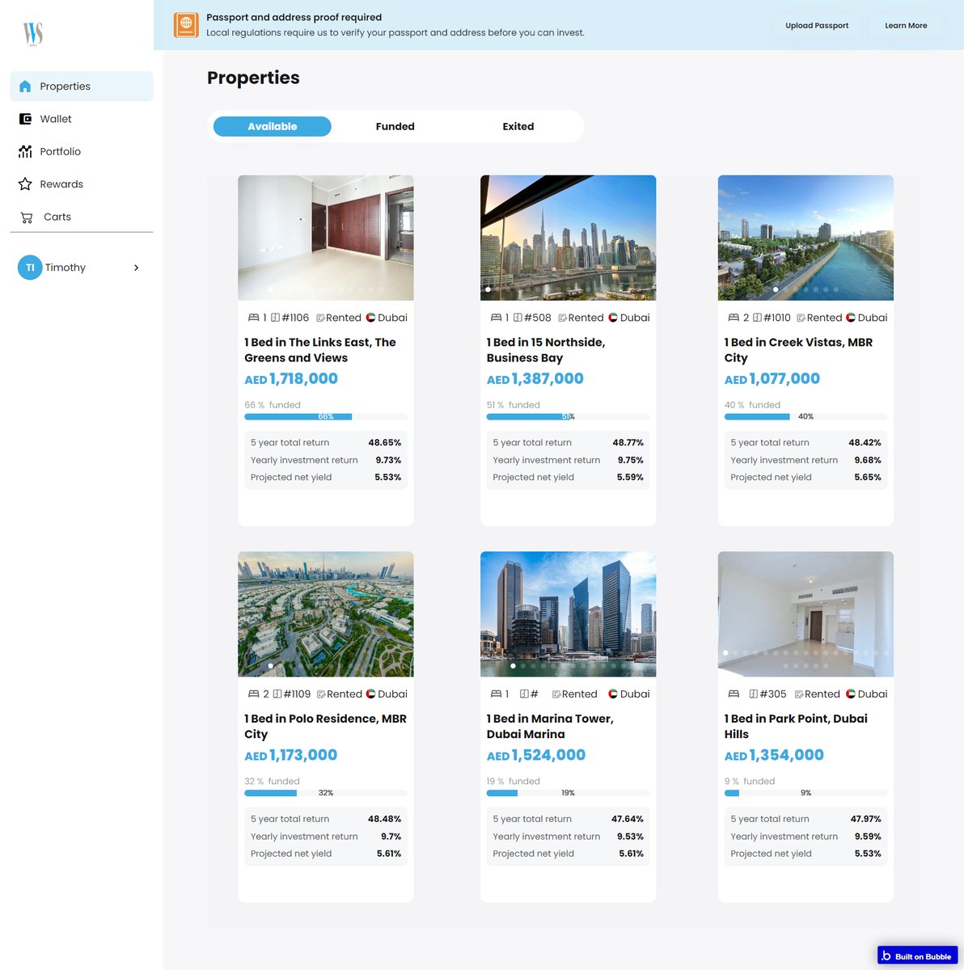Click the Learn More button
Image resolution: width=964 pixels, height=970 pixels.
pyautogui.click(x=906, y=25)
